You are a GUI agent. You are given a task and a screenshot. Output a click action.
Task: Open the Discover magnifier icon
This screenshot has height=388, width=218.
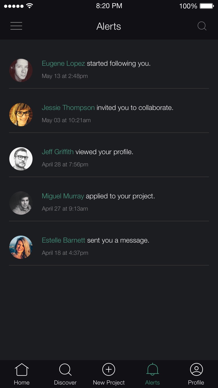pos(65,370)
